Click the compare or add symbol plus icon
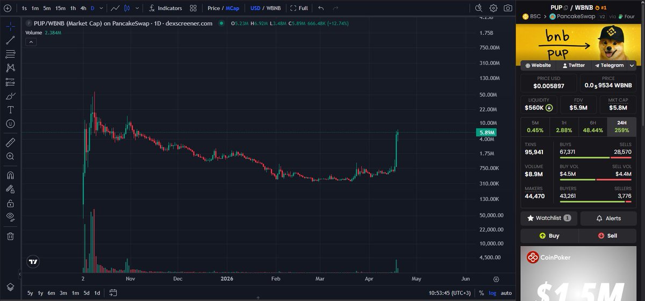645x301 pixels. pos(8,8)
